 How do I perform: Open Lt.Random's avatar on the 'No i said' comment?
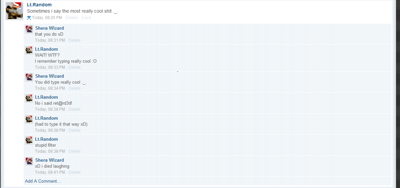coord(29,98)
